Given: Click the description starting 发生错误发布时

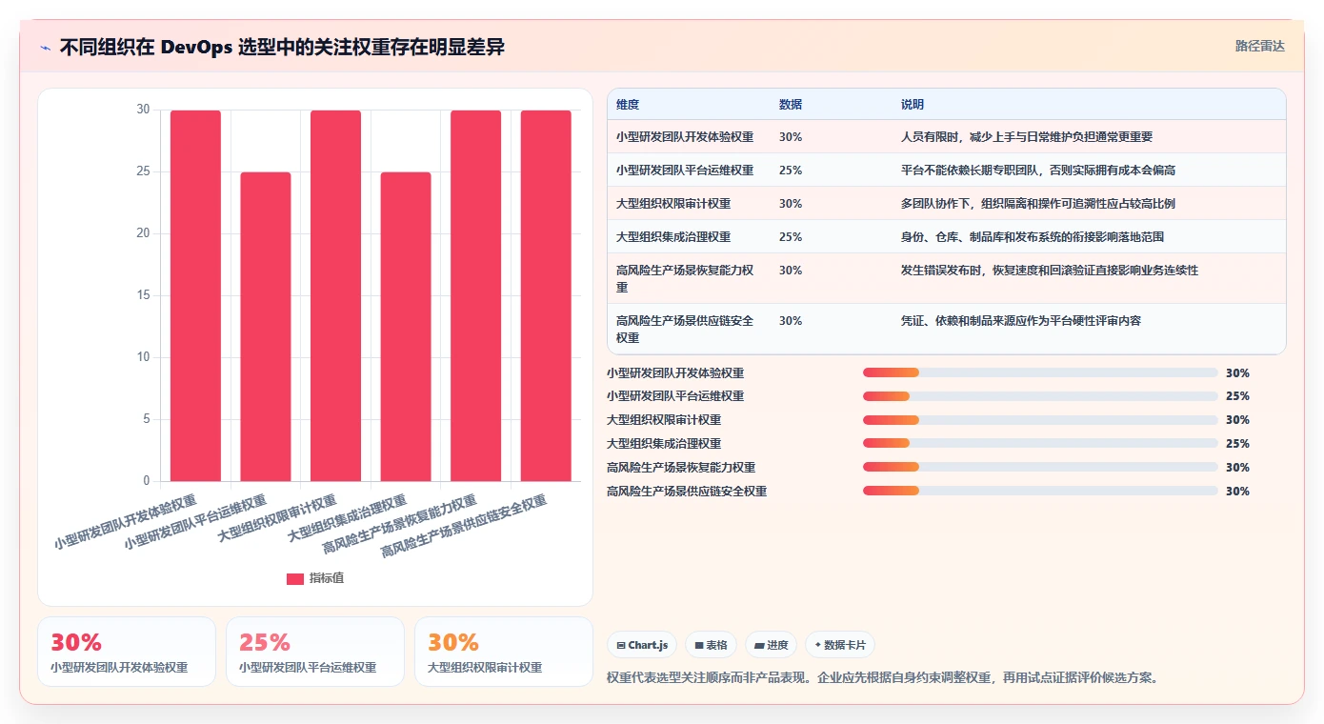Looking at the screenshot, I should [1050, 271].
